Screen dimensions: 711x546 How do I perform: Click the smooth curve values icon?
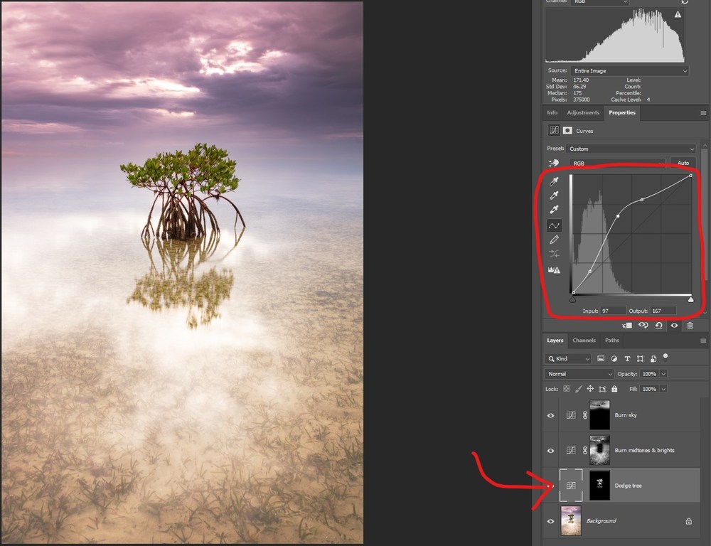pyautogui.click(x=554, y=254)
